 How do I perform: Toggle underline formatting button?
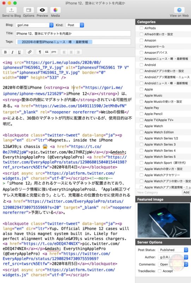coord(19,52)
